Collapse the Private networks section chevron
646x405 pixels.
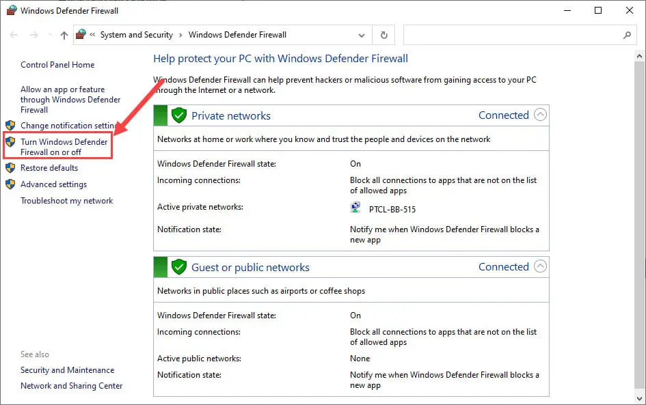tap(540, 115)
